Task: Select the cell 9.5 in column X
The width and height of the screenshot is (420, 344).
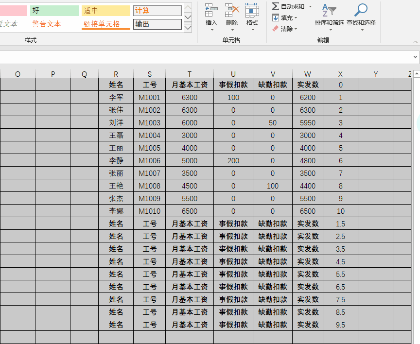Action: pos(340,325)
